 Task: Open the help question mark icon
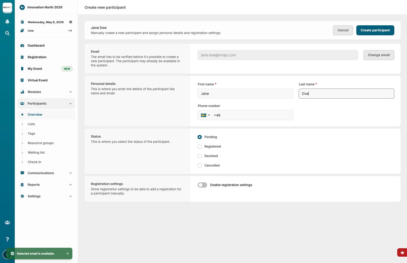pos(7,239)
